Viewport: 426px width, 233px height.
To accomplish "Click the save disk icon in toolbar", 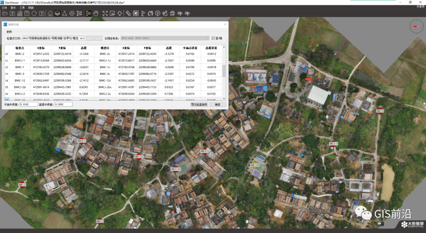I will (x=27, y=13).
